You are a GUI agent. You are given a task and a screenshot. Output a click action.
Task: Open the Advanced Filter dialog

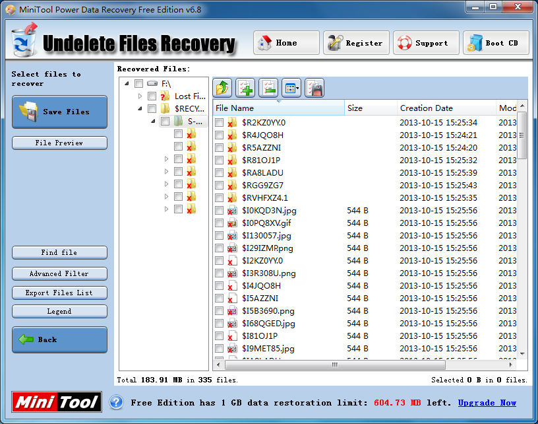pyautogui.click(x=60, y=274)
